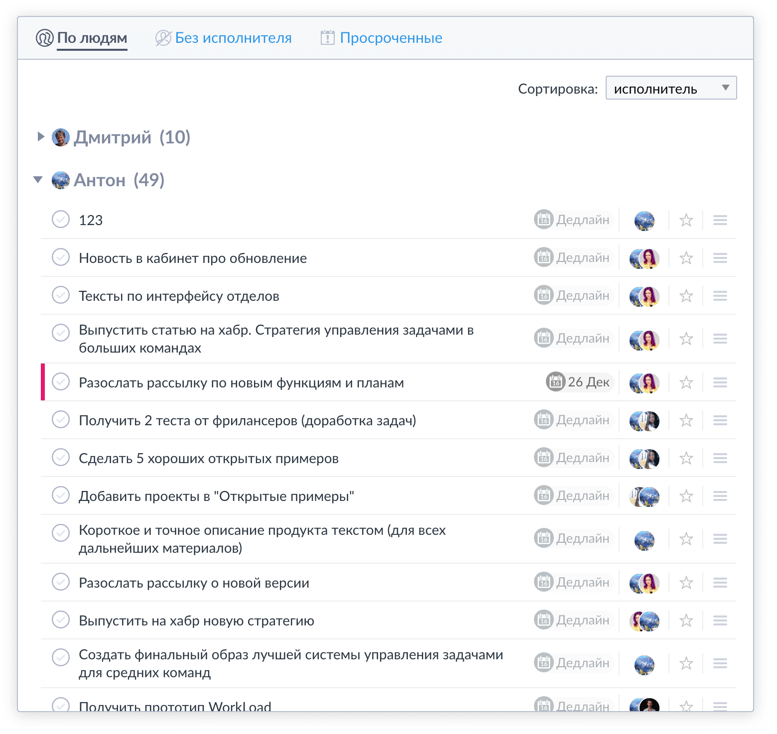Expand the Дмитрий (10) group
Screen dimensions: 777x734
click(41, 136)
